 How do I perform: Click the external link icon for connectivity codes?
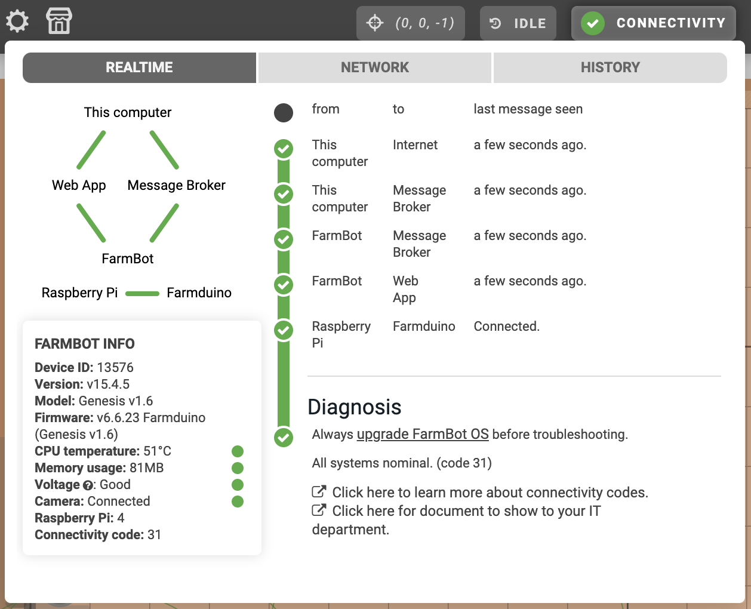click(x=319, y=492)
